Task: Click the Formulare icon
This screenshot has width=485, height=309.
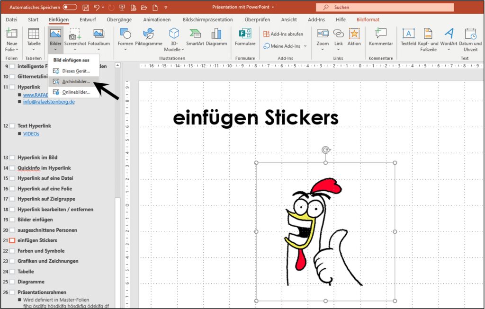Action: [x=245, y=34]
